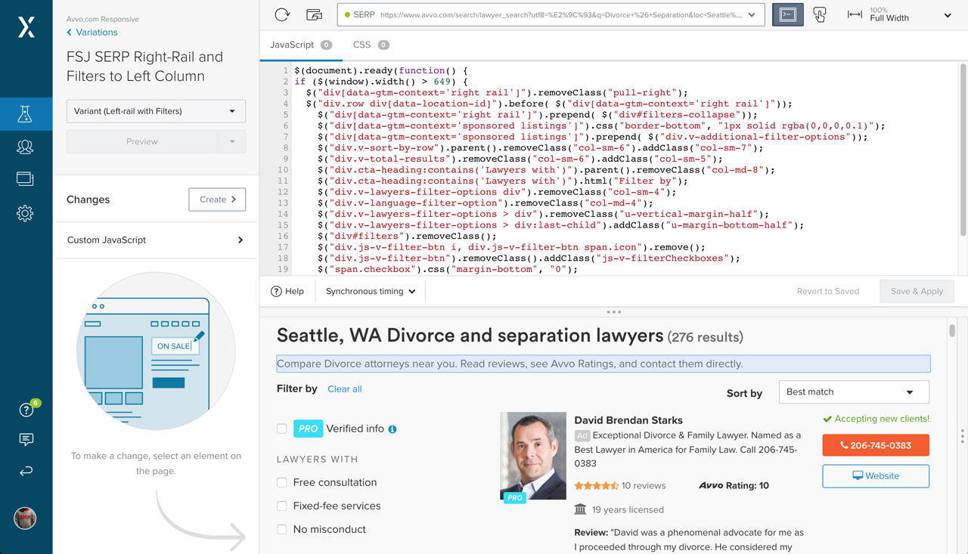Screen dimensions: 968x554
Task: Click the 10 reviews link
Action: (x=644, y=486)
